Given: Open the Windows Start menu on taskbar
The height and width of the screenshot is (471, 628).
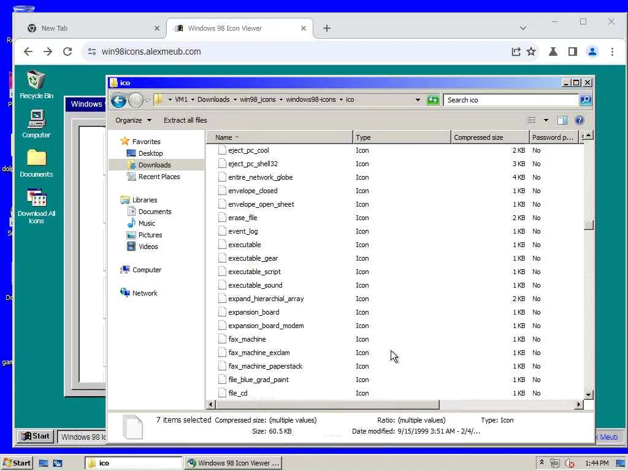Looking at the screenshot, I should [17, 464].
